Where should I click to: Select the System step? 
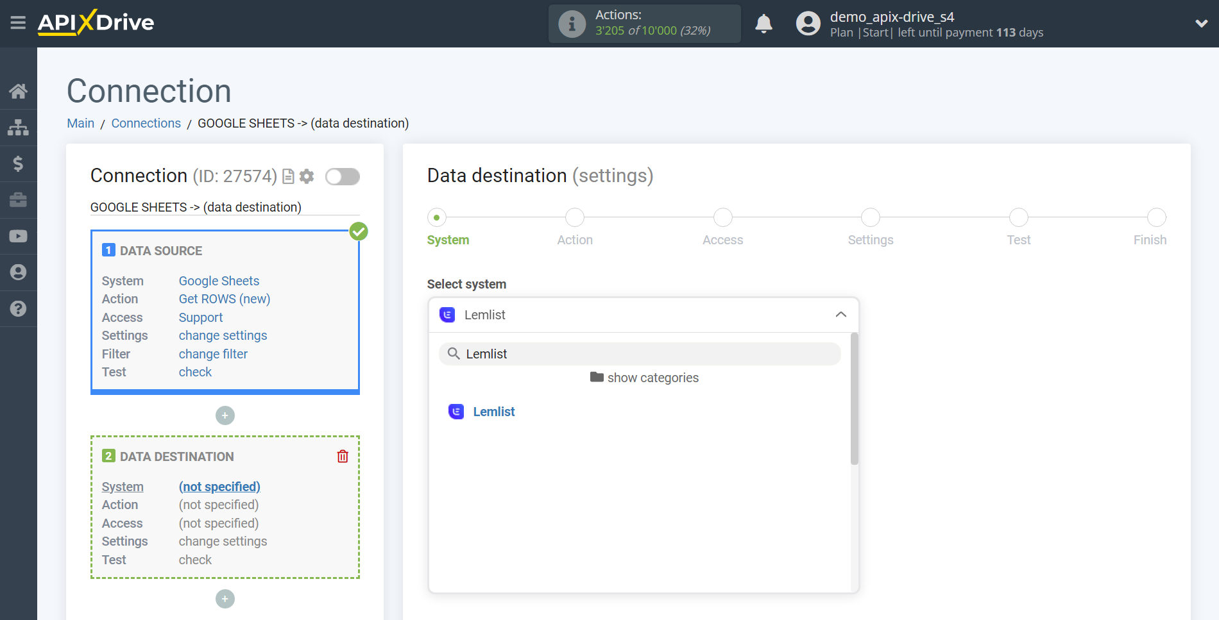pos(437,217)
